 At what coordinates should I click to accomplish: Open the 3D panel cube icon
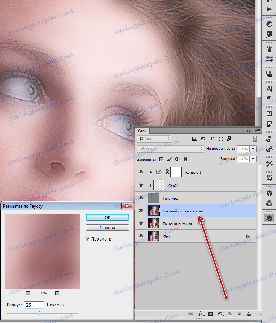(269, 193)
